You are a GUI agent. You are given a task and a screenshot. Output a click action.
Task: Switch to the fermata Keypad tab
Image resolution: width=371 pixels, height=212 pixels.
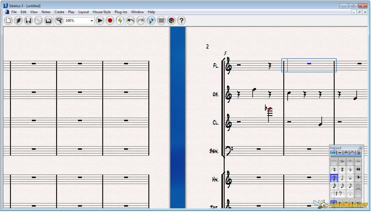352,153
